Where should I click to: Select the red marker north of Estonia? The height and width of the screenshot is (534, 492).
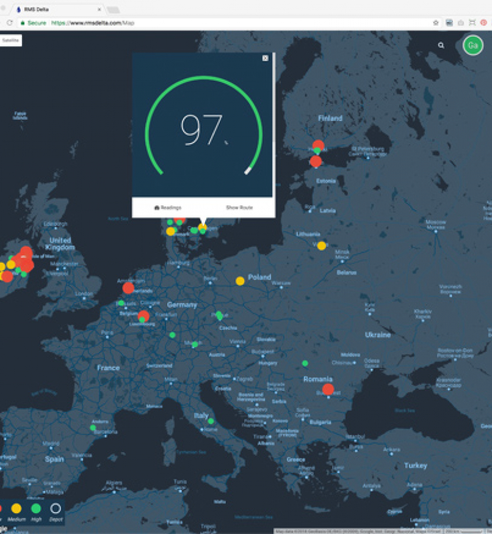316,161
